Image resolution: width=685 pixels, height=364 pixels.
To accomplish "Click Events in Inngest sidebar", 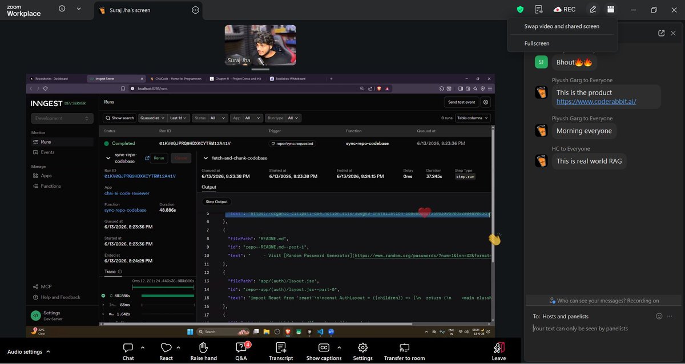I will click(x=48, y=152).
